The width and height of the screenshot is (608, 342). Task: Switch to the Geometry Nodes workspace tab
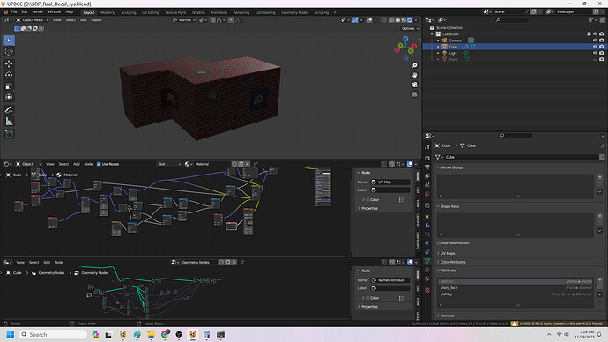point(294,12)
